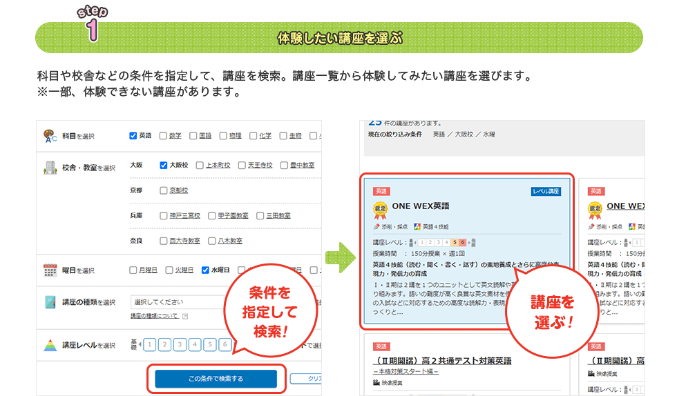Select level 5 in 講座レベルを選択

tap(210, 345)
